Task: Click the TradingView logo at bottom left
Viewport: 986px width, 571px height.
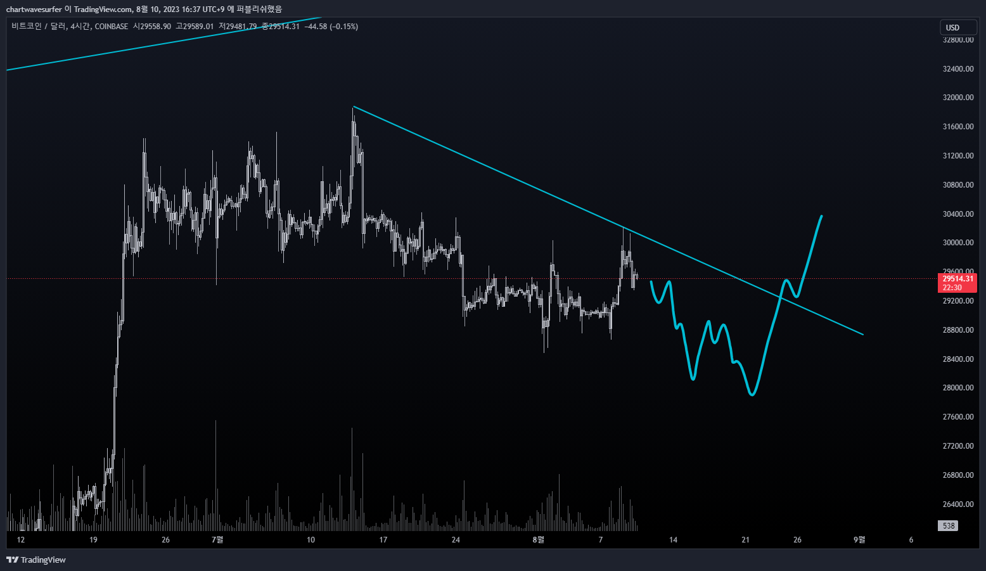Action: (x=36, y=560)
